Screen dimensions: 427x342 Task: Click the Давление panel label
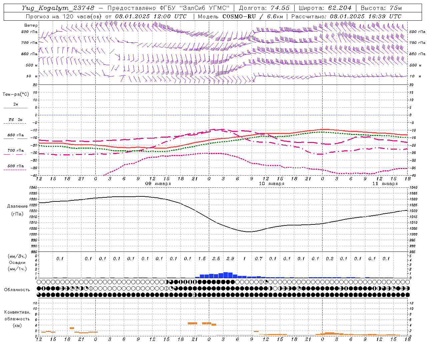[x=17, y=206]
